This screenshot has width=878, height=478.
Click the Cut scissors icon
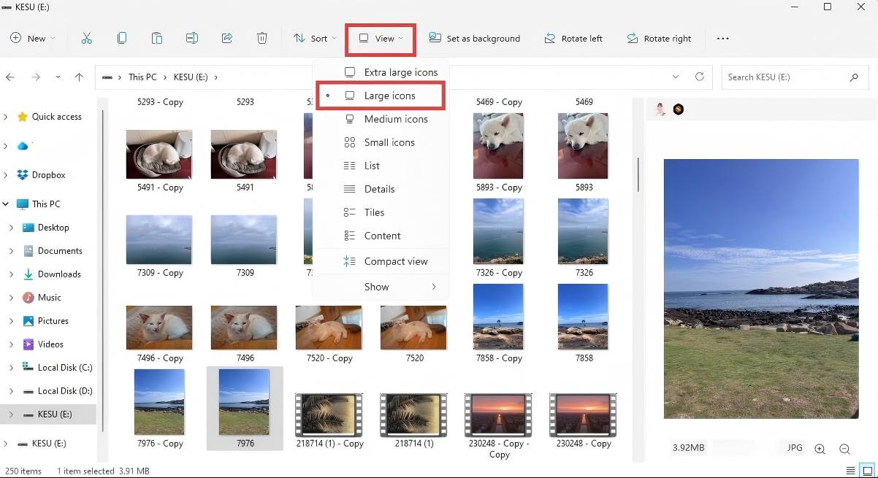87,39
